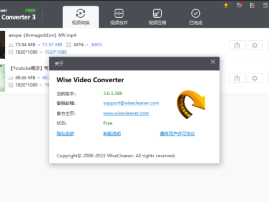Click the blue 1920*1080 output resolution of aespa
Viewport: 269px width, 202px height.
56,52
